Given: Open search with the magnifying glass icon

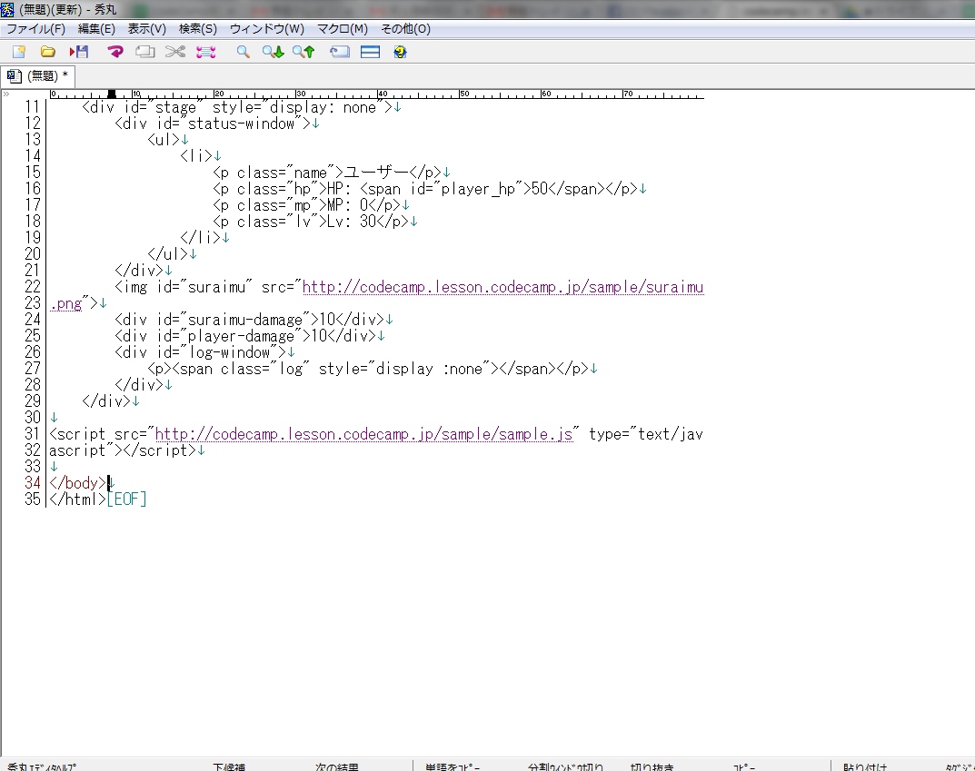Looking at the screenshot, I should pyautogui.click(x=244, y=52).
